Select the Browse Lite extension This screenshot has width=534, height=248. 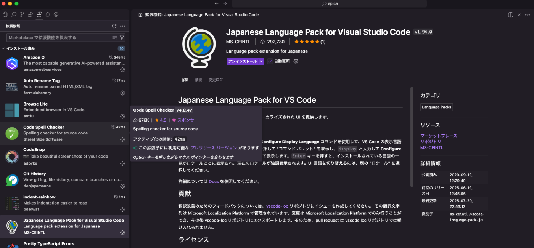tap(64, 110)
